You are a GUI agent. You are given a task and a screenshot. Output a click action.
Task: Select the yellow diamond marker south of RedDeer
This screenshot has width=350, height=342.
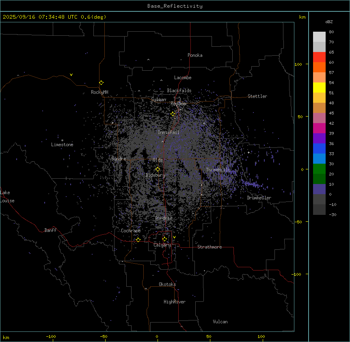point(173,114)
